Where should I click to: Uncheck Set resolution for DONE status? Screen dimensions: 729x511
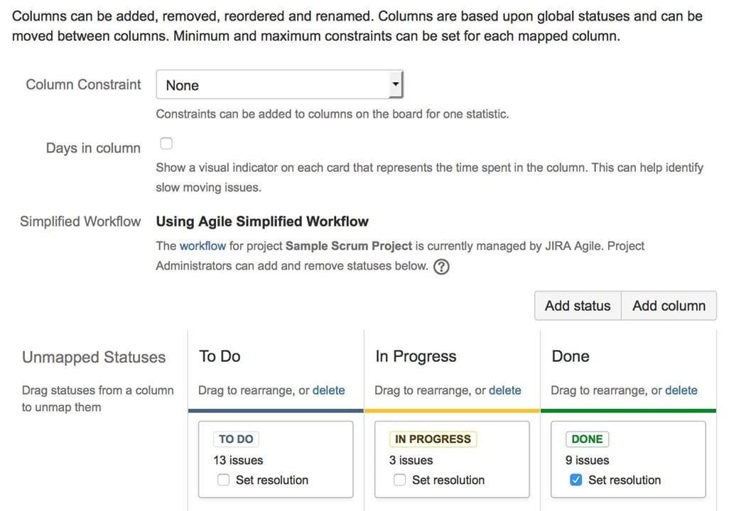click(x=576, y=480)
